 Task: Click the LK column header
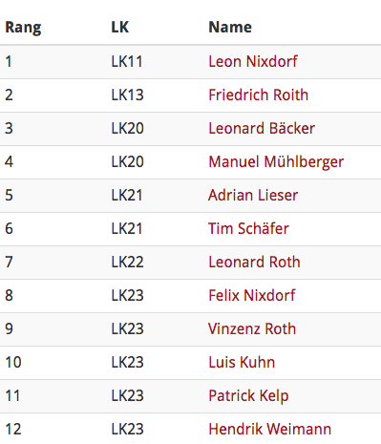119,27
